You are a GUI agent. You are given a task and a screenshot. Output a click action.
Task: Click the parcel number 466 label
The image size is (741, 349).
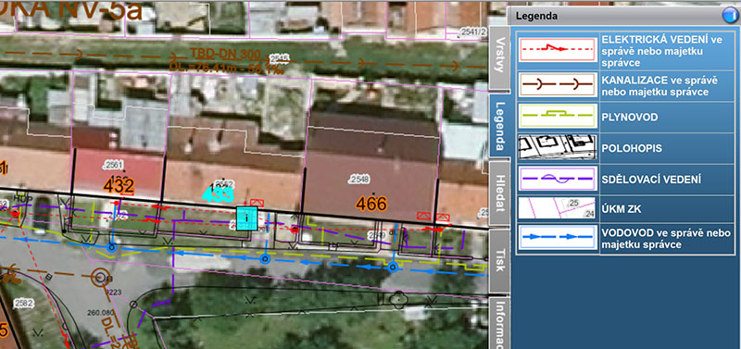click(371, 204)
